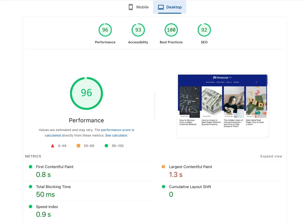Click the Cumulative Layout Shift value 0
The height and width of the screenshot is (223, 303).
171,194
